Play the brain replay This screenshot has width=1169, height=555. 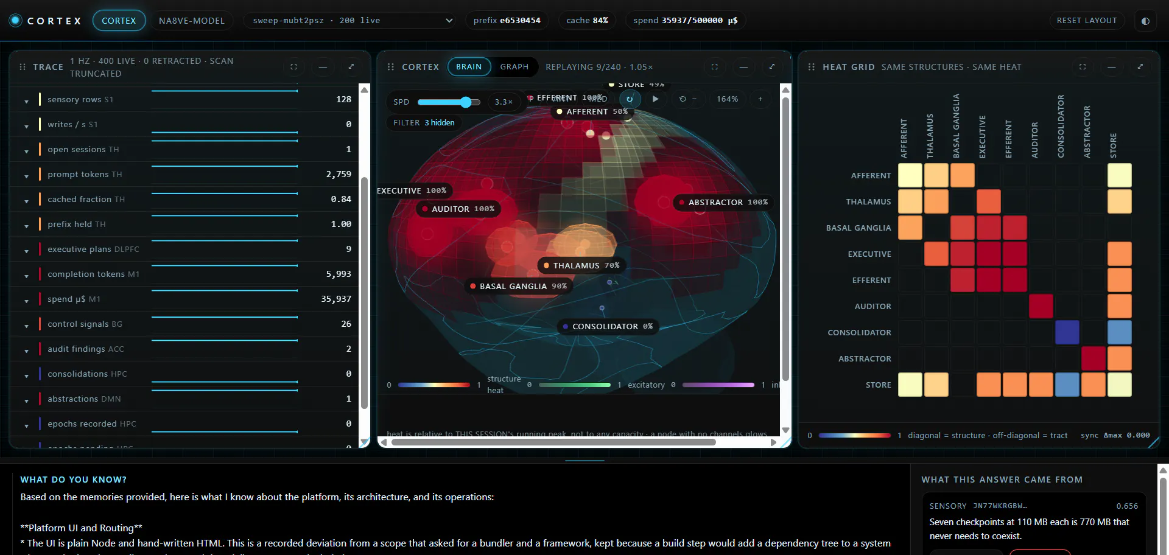click(x=655, y=99)
